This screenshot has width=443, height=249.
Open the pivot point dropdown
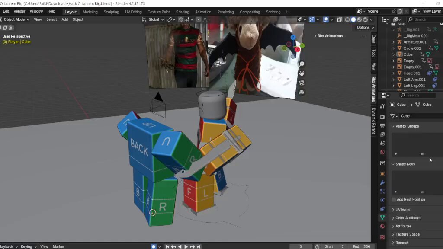click(x=171, y=19)
